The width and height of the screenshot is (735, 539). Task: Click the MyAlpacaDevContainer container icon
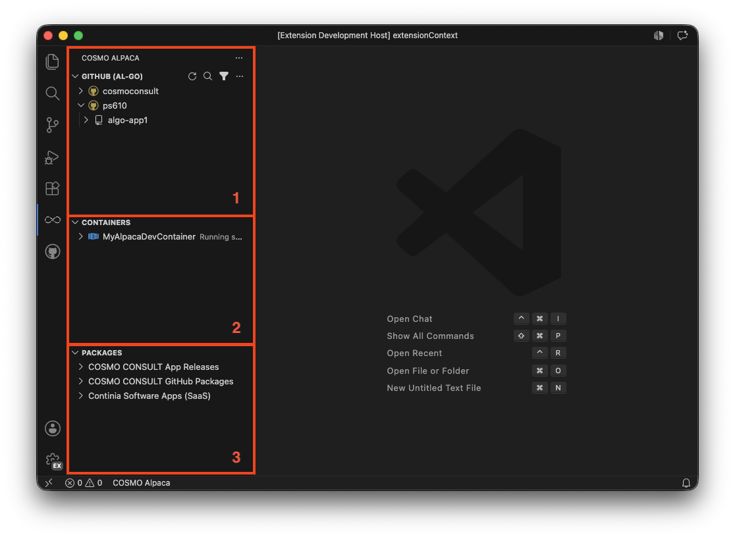pos(94,236)
